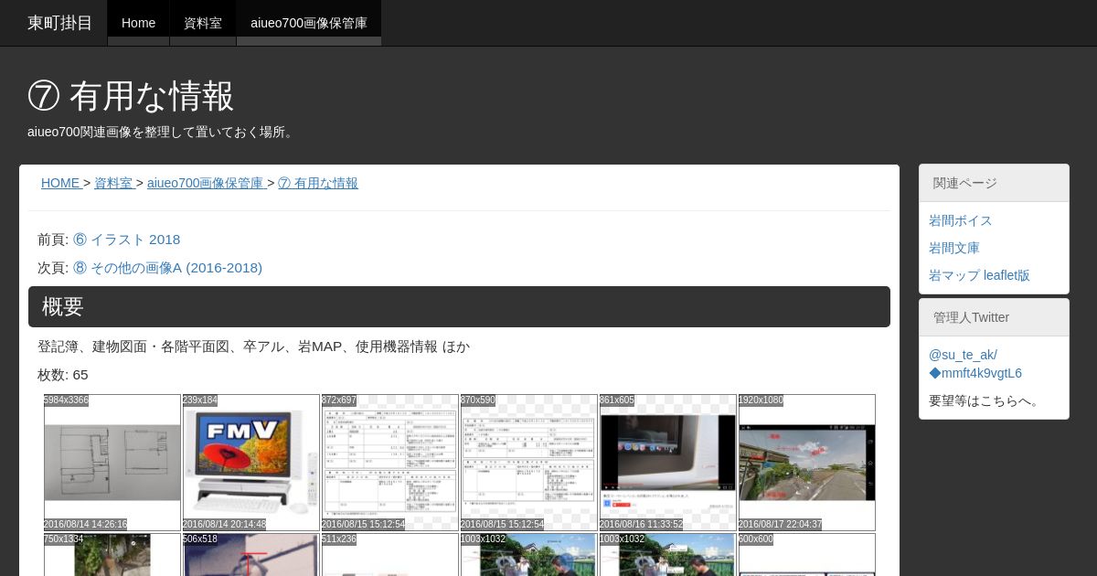Viewport: 1097px width, 576px height.
Task: Click the aiueo700画像保管庫 breadcrumb link
Action: tap(206, 183)
